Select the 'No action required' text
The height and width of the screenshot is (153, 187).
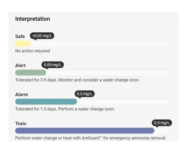click(32, 51)
